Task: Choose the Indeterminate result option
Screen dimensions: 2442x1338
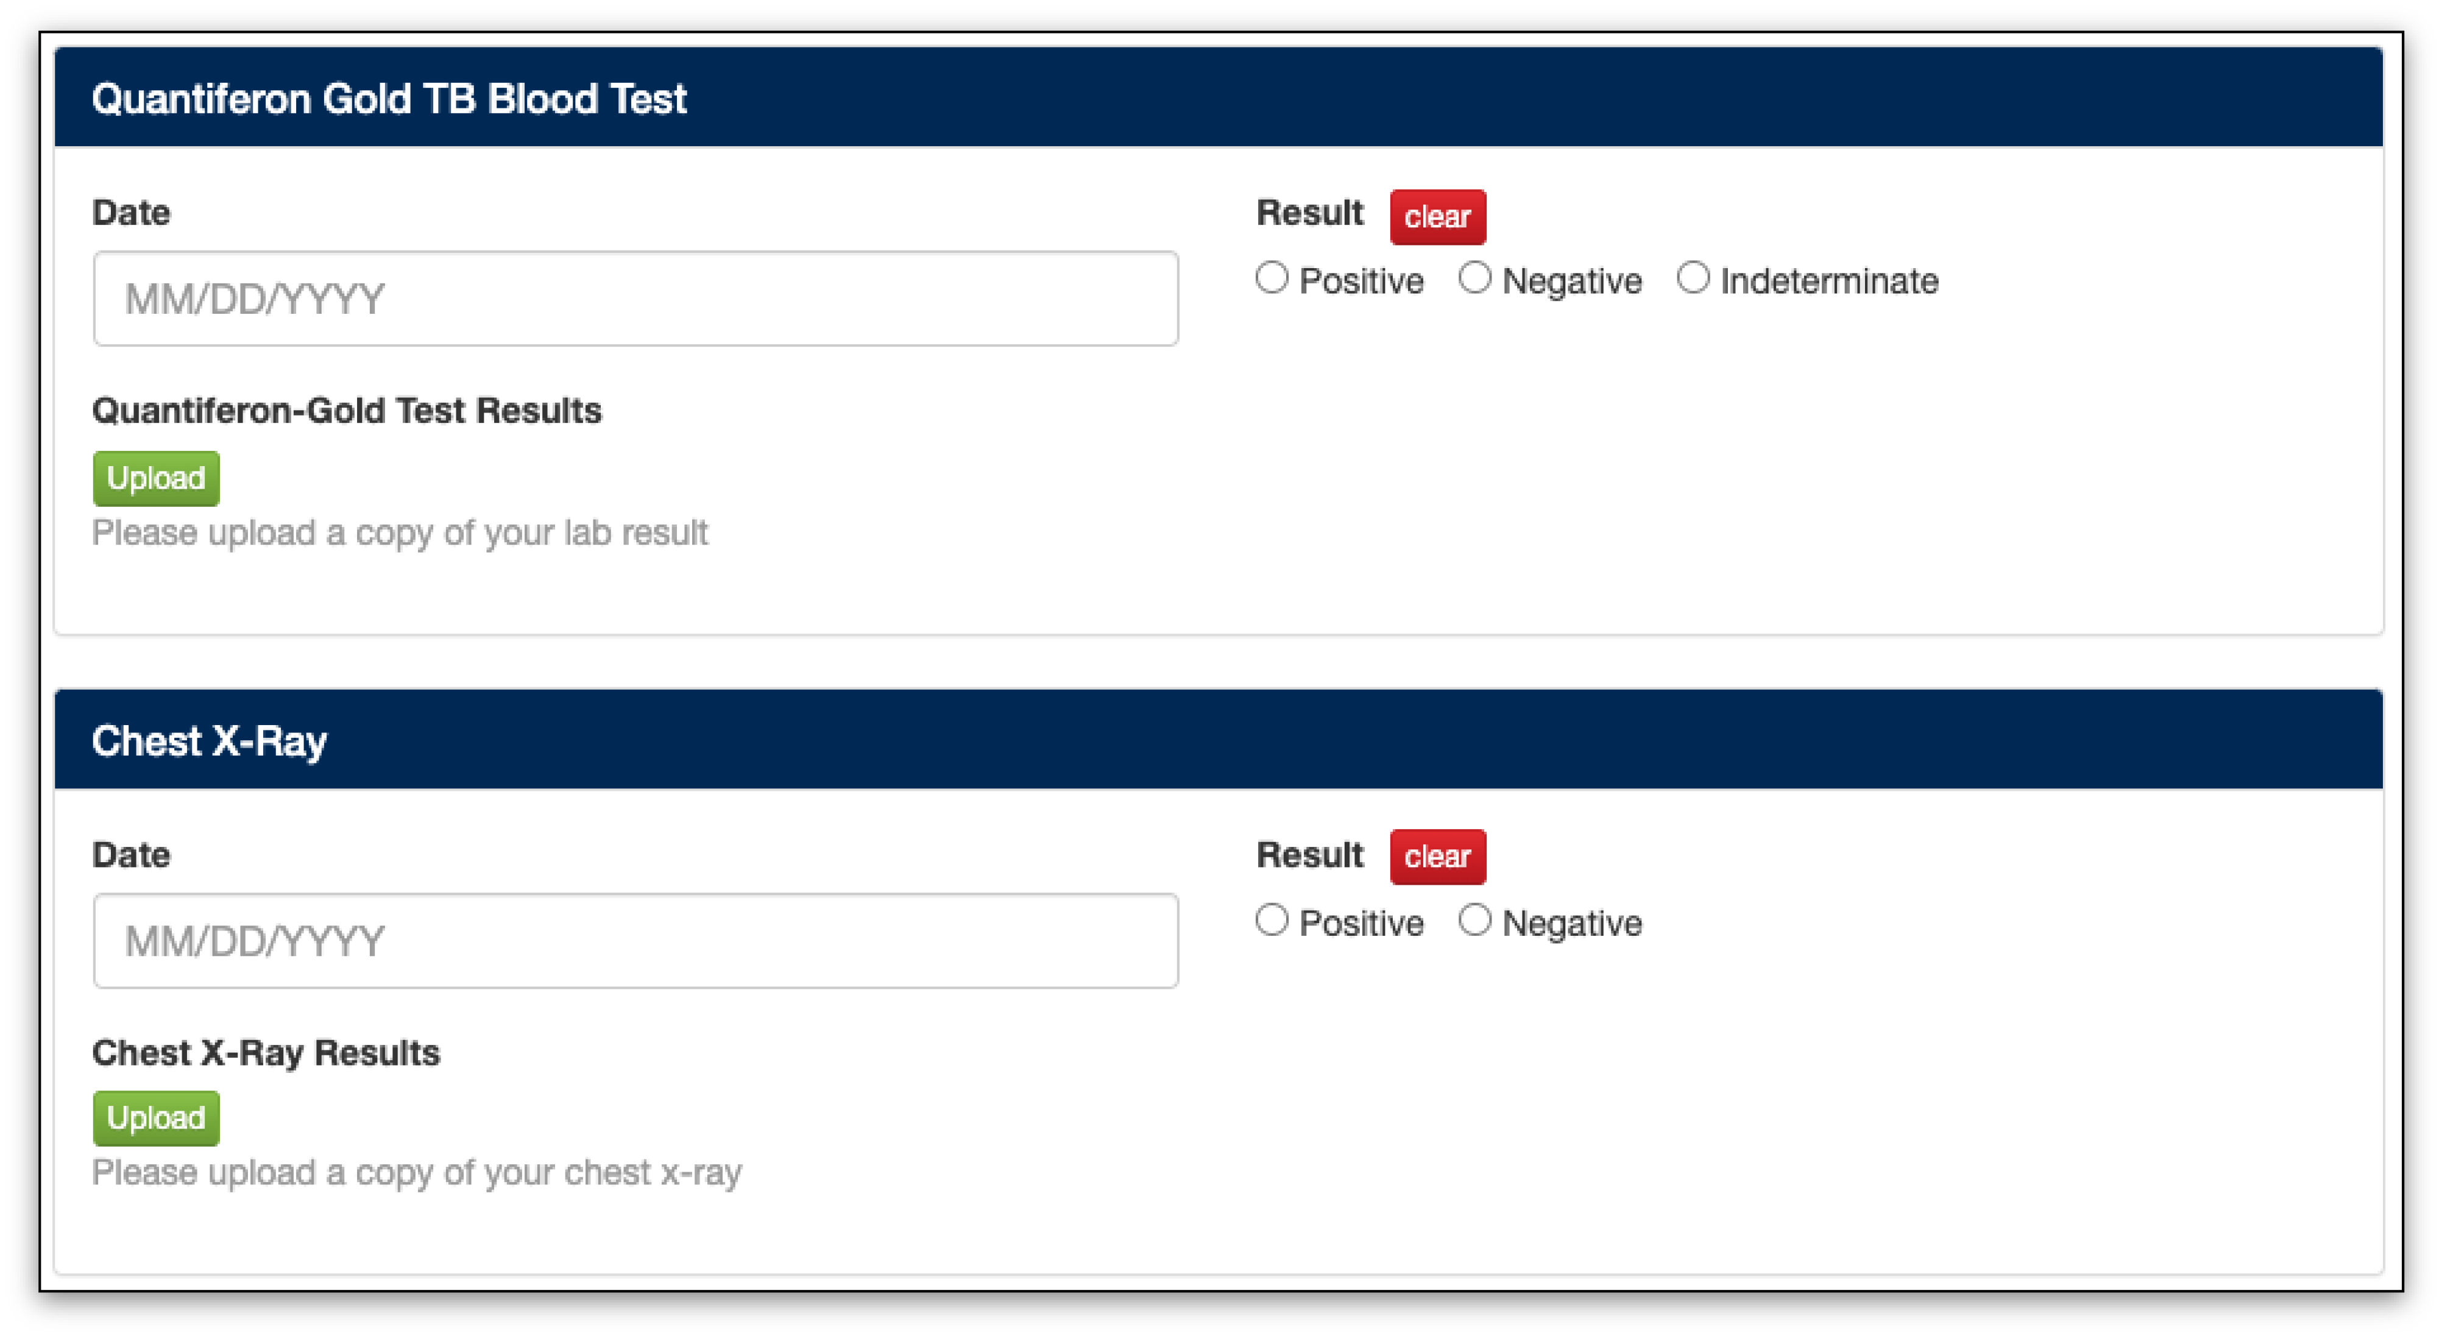Action: pyautogui.click(x=1693, y=279)
